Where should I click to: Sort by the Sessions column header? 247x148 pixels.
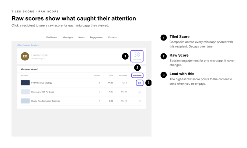click(97, 75)
